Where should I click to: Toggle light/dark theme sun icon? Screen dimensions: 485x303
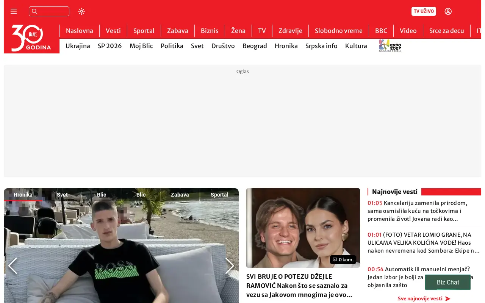click(x=81, y=11)
